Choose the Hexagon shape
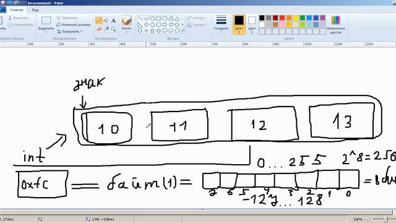Image resolution: width=396 pixels, height=223 pixels. [158, 25]
